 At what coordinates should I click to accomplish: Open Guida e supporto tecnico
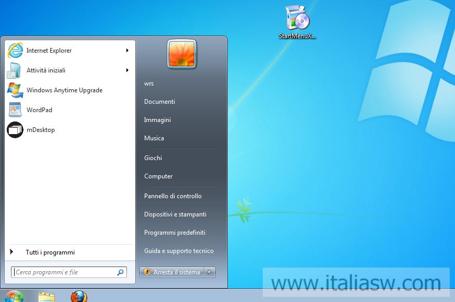pyautogui.click(x=179, y=251)
